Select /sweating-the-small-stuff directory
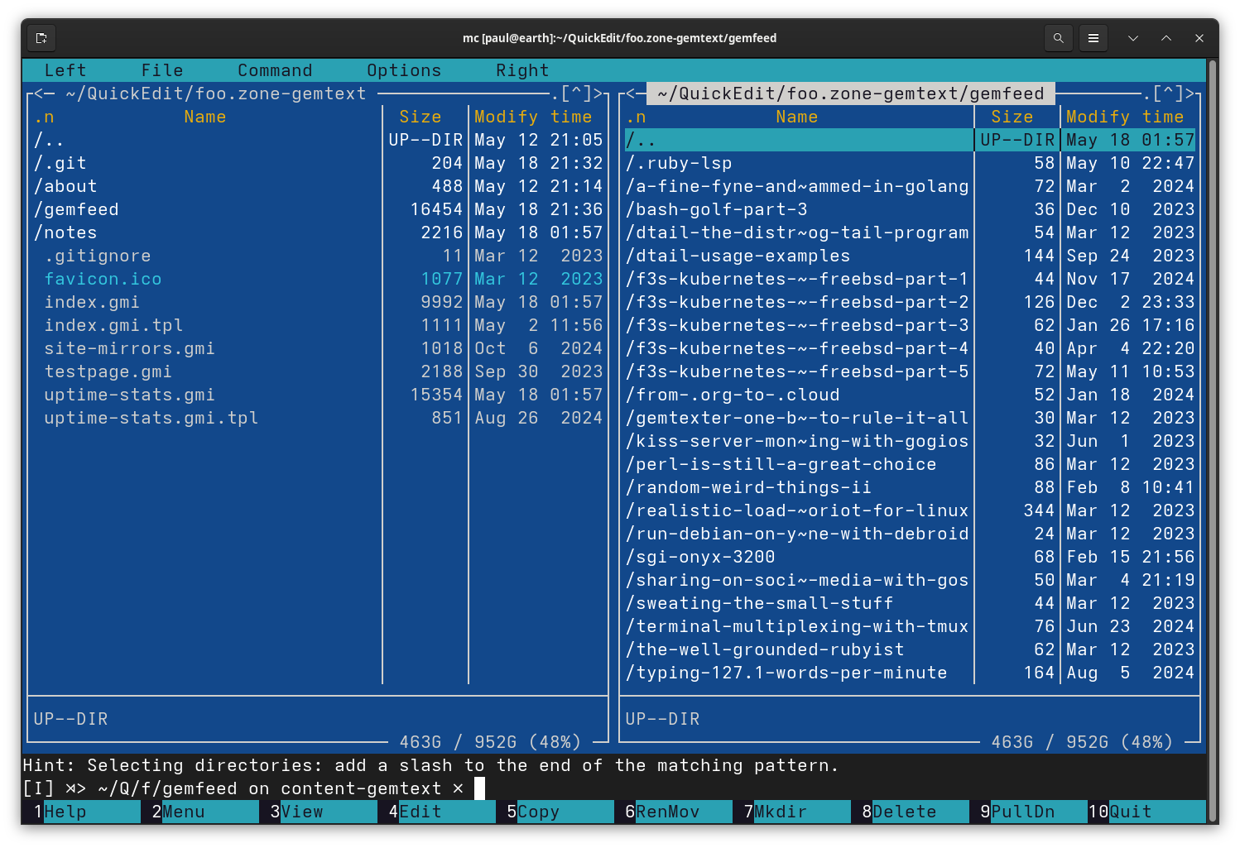1240x848 pixels. pyautogui.click(x=911, y=603)
